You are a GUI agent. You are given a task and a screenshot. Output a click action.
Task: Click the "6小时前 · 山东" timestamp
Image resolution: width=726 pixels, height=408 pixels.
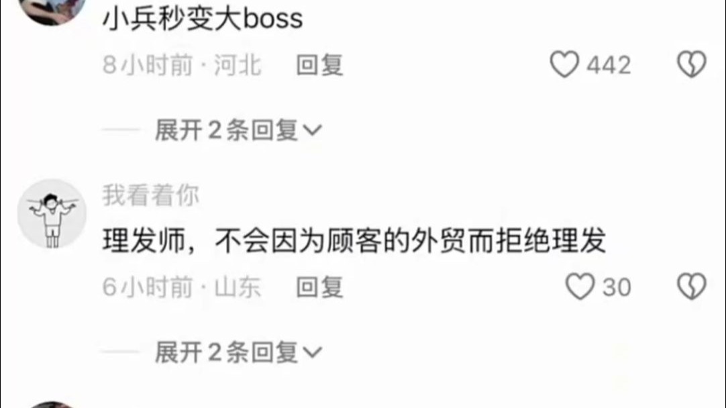tap(182, 287)
